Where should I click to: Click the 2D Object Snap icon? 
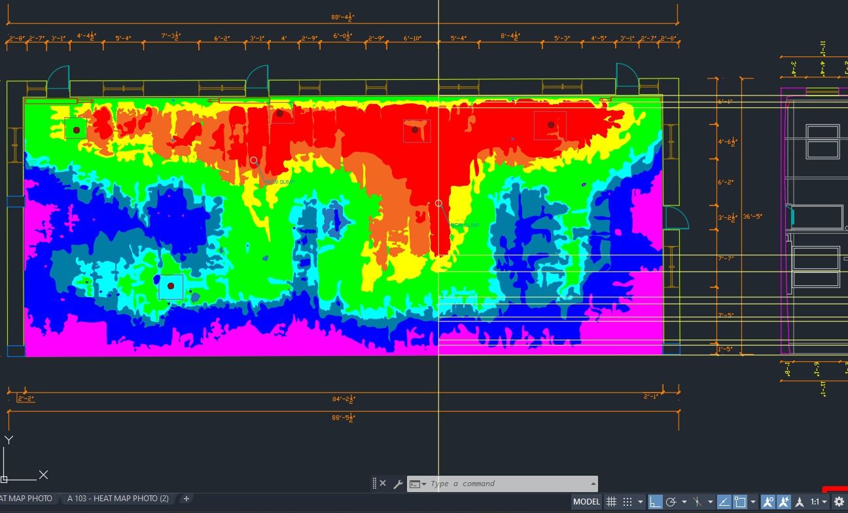(x=740, y=502)
